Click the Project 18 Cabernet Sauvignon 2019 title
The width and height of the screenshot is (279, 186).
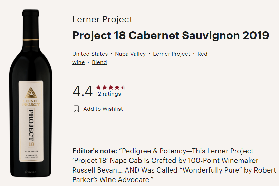pos(171,35)
